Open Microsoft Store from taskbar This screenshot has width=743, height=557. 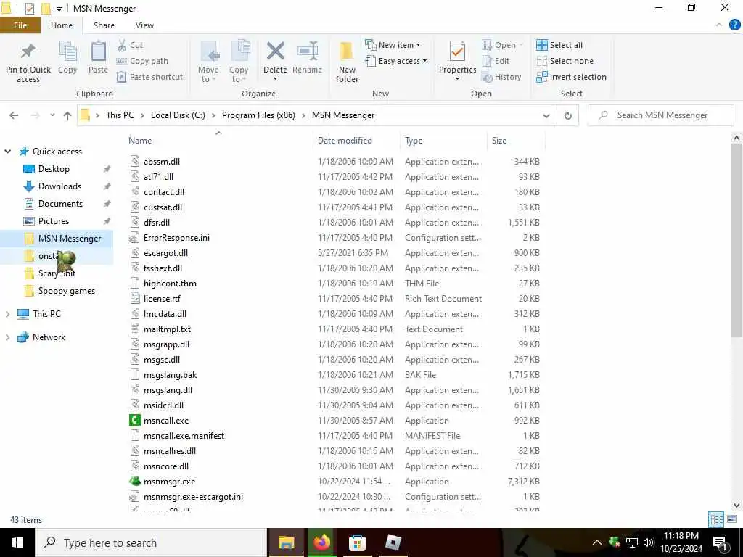(357, 542)
